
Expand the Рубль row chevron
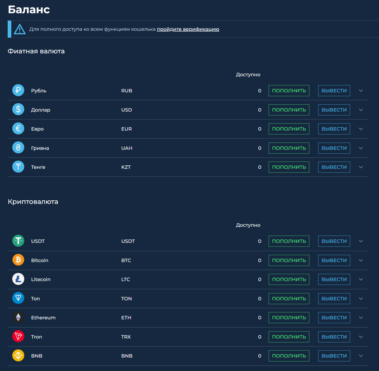(361, 91)
